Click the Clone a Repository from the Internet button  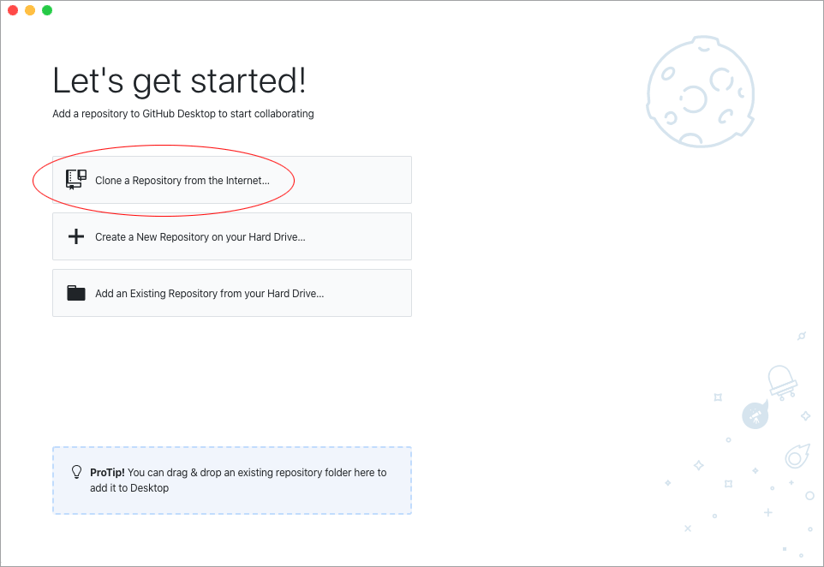pyautogui.click(x=232, y=180)
